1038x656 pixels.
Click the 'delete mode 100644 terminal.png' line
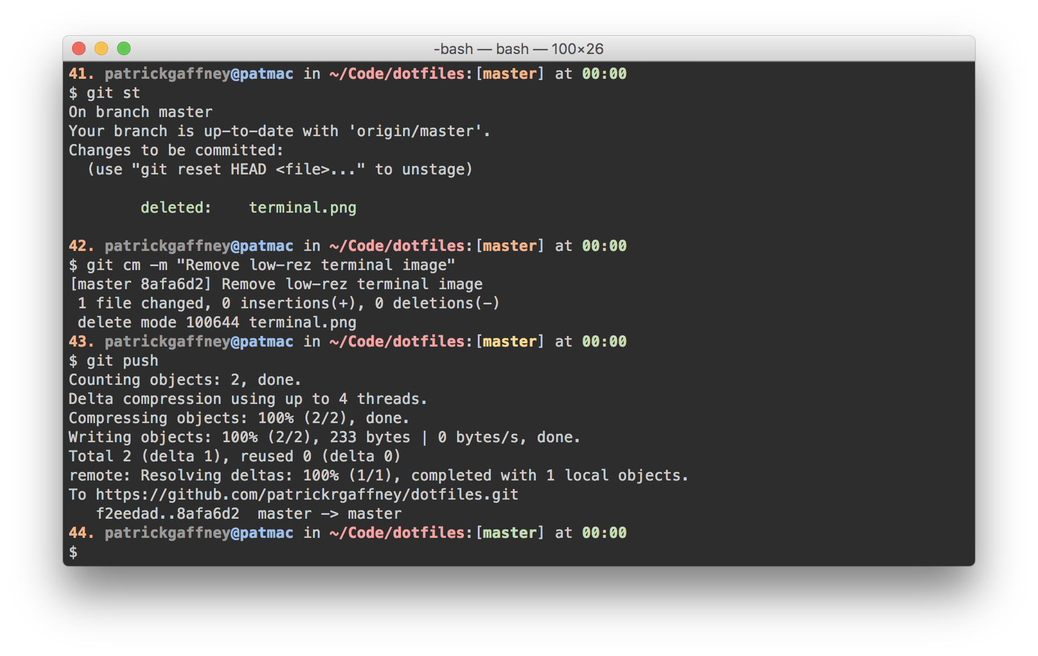pyautogui.click(x=217, y=322)
